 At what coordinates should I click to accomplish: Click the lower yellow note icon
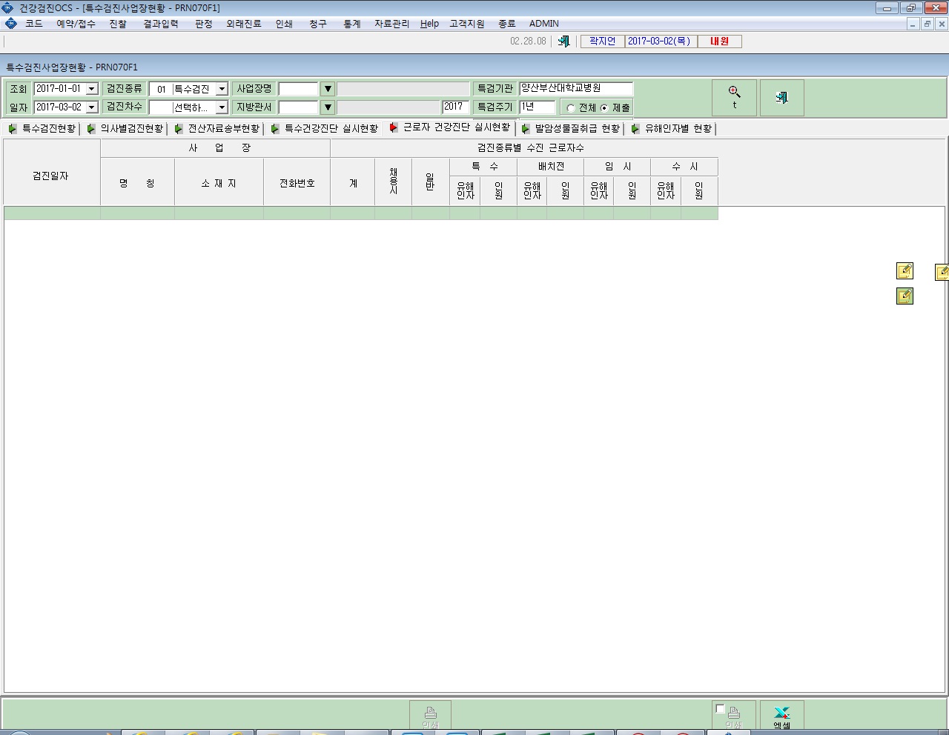(x=905, y=296)
